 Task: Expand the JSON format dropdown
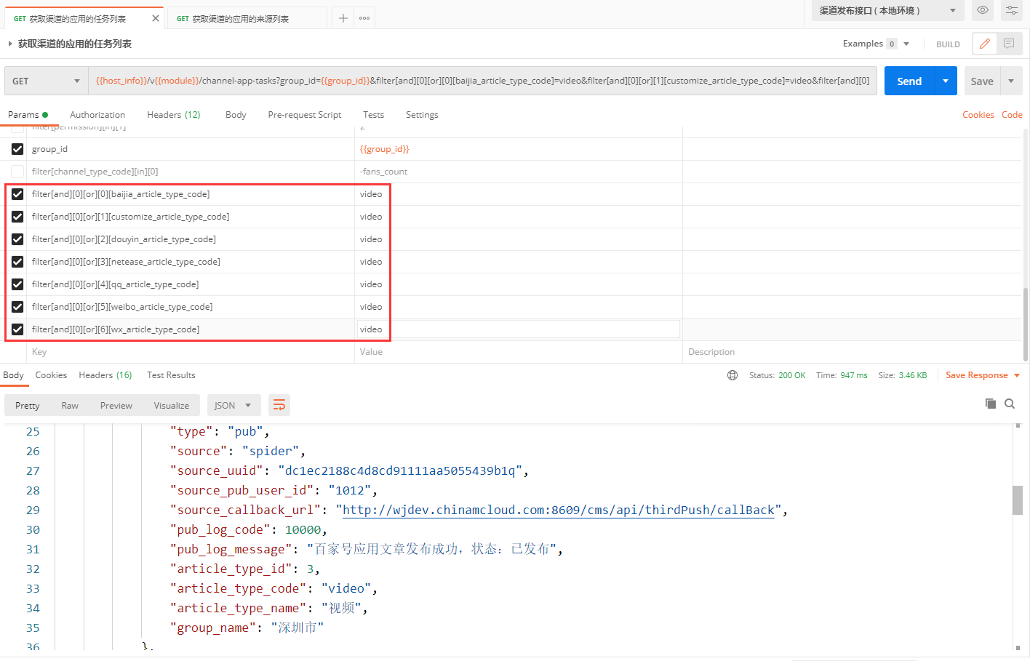tap(233, 405)
